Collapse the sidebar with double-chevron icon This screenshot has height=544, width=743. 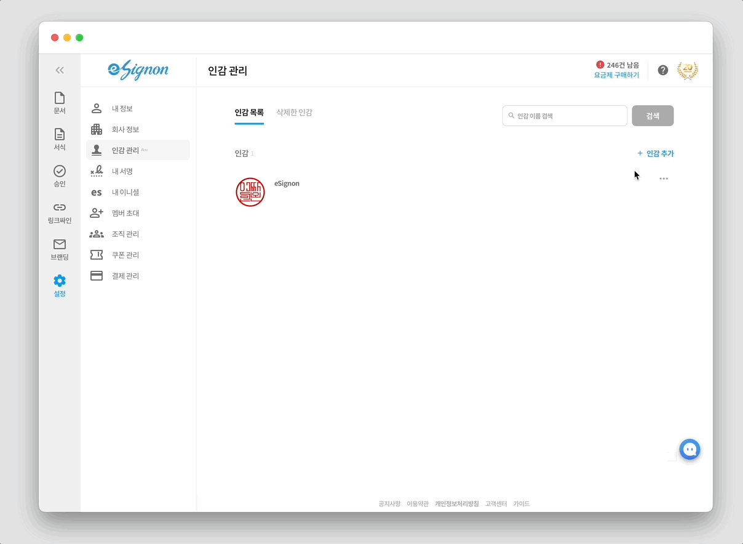[60, 70]
